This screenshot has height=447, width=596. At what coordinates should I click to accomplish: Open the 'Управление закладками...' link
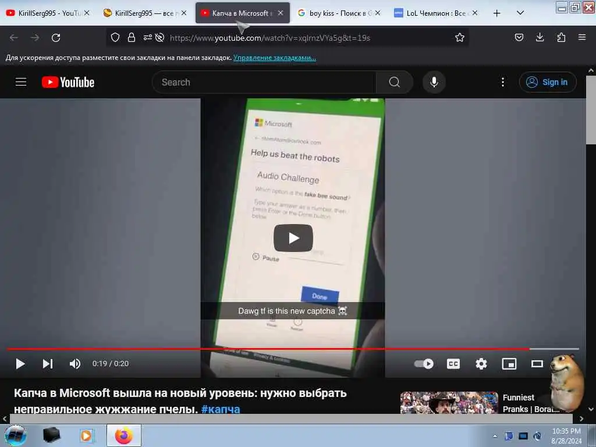click(275, 58)
